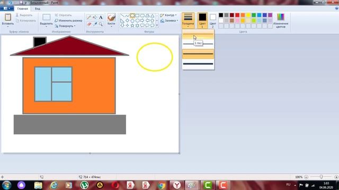Open the Paint application menu button
Image resolution: width=339 pixels, height=190 pixels.
point(7,8)
